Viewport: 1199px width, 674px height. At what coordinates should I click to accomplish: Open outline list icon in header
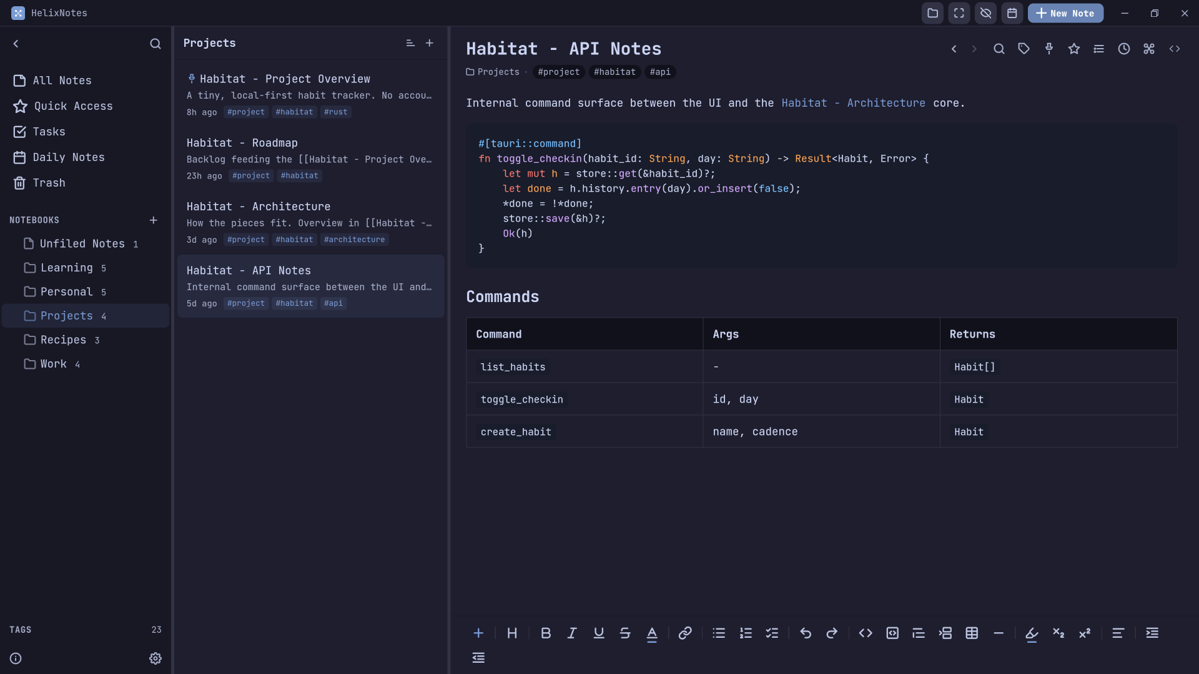(1099, 49)
